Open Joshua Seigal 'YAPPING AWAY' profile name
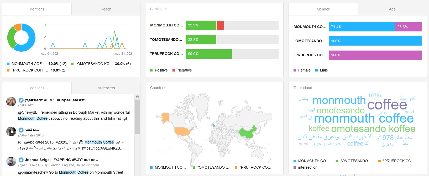 click(62, 160)
